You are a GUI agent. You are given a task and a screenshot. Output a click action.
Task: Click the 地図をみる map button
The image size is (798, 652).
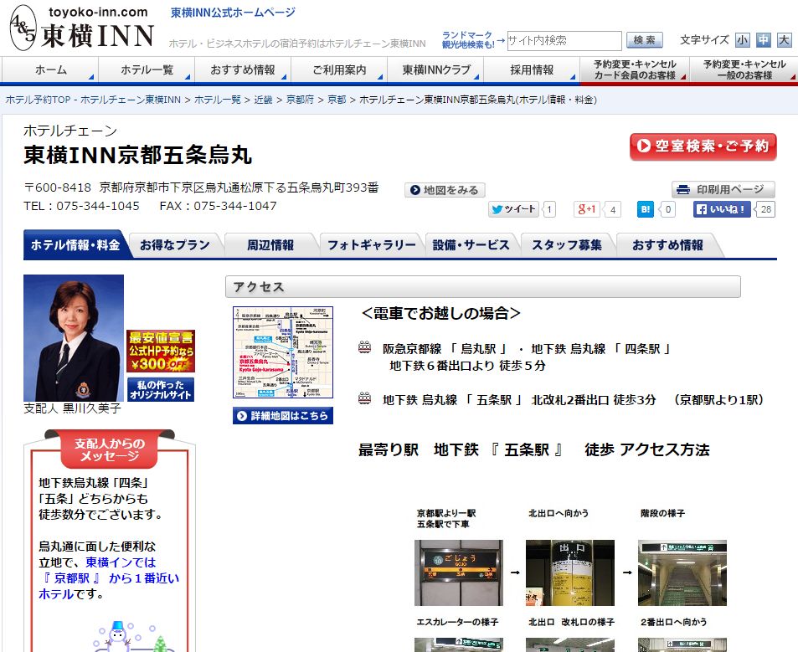coord(445,190)
